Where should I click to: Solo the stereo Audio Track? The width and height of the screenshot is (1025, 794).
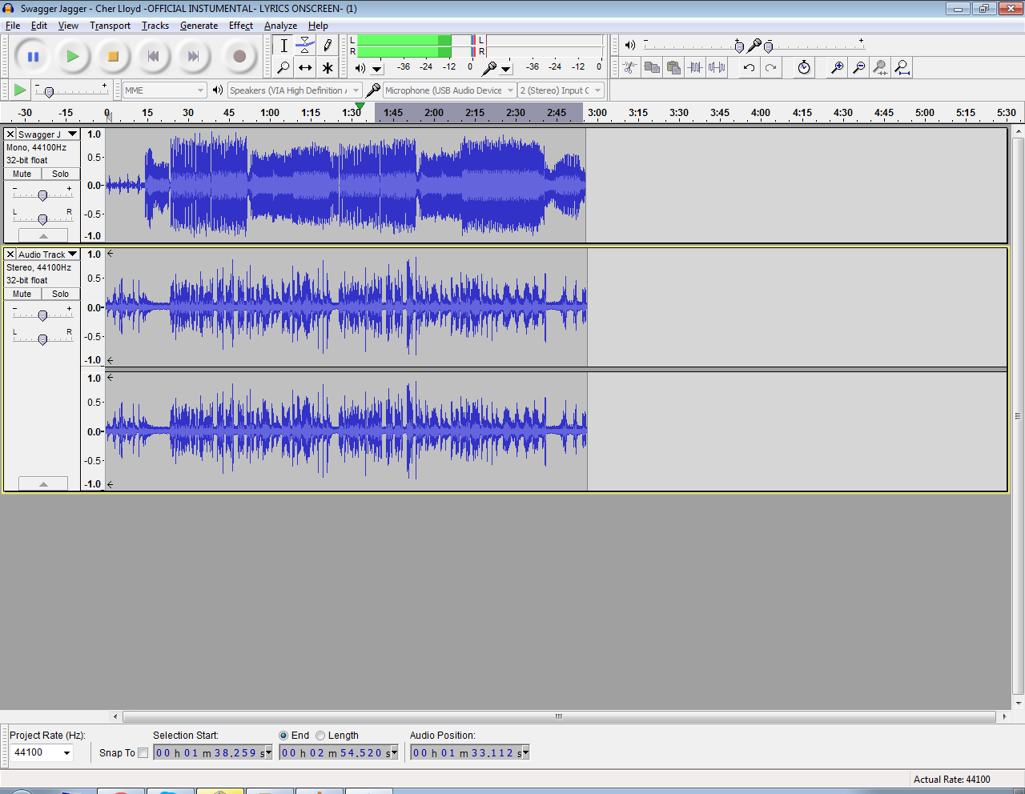click(60, 294)
